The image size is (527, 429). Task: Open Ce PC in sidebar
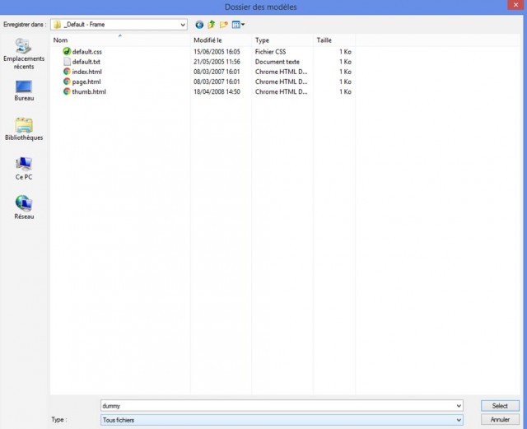tap(24, 169)
